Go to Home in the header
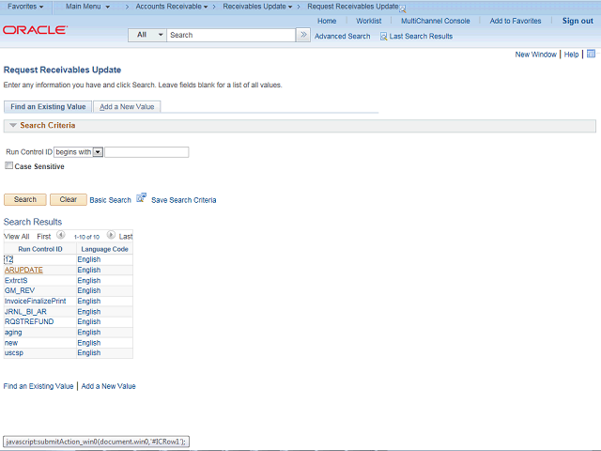The width and height of the screenshot is (601, 451). [x=327, y=21]
